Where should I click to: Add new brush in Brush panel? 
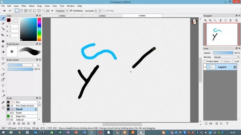click(9, 123)
